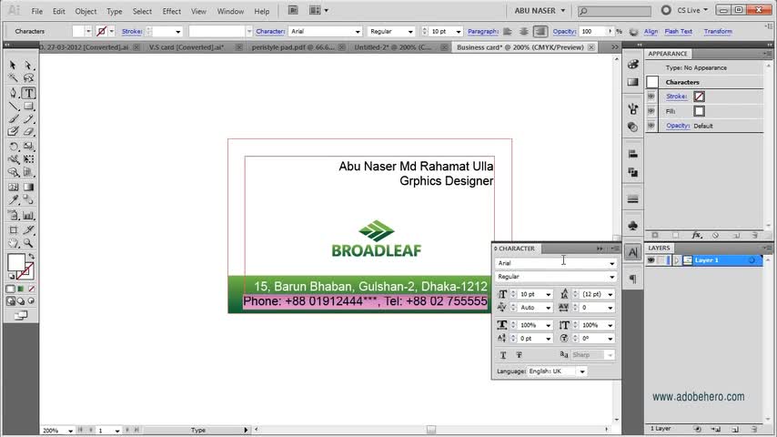Open the Character panel dock icon

point(633,252)
